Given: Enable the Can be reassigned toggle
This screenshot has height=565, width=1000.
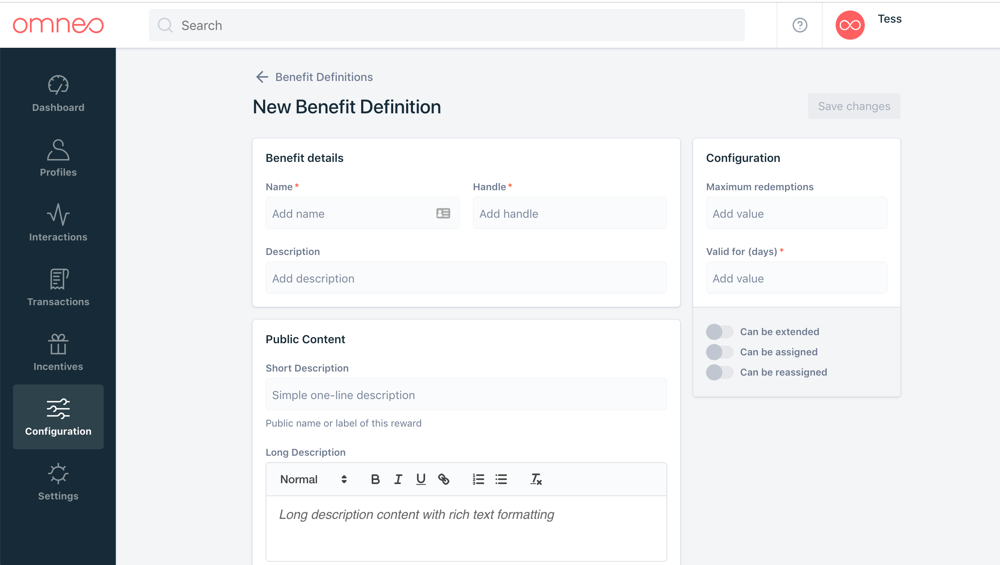Looking at the screenshot, I should click(x=719, y=372).
